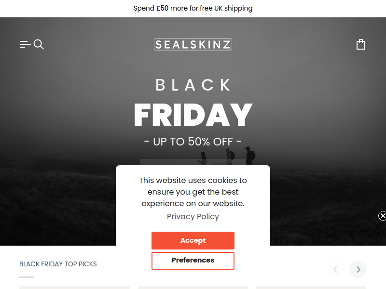Screen dimensions: 386x289
Task: Open the middle product card thumbnail
Action: [x=193, y=287]
